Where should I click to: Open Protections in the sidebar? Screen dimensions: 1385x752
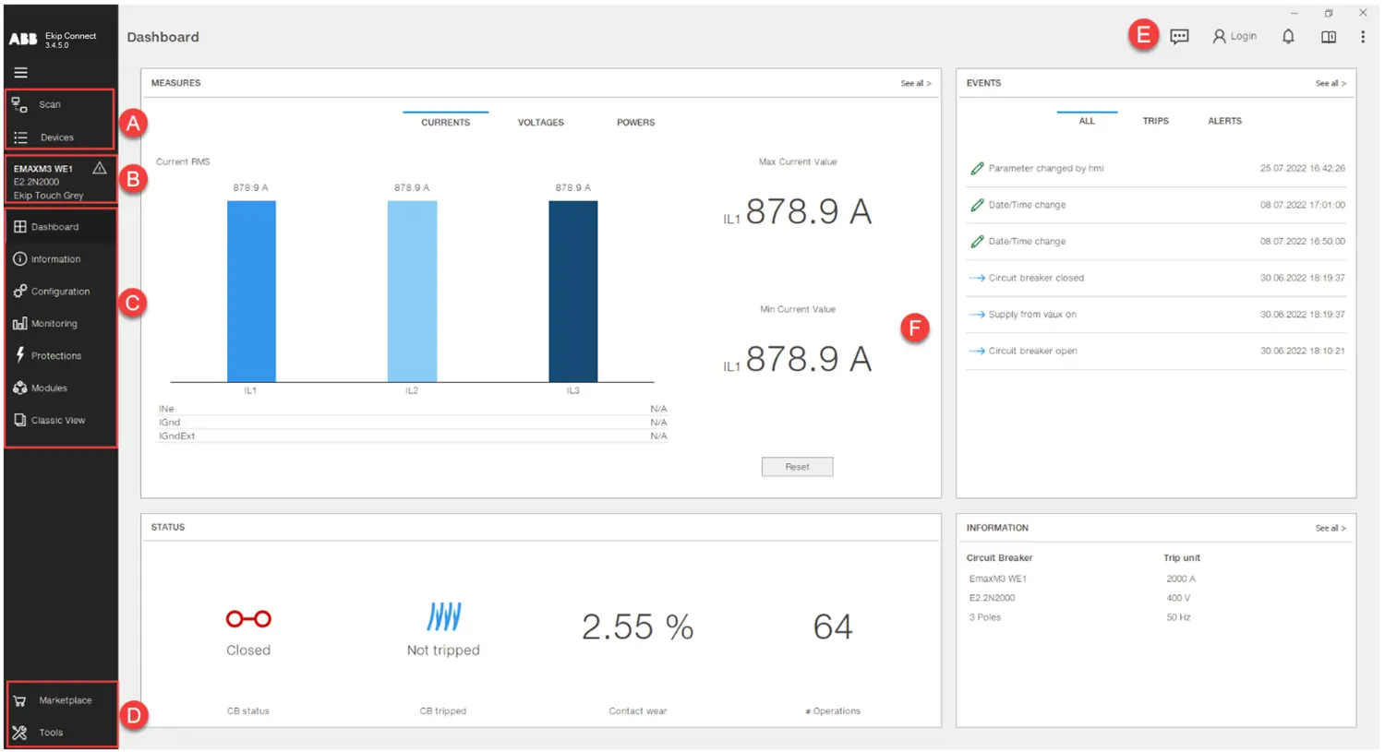[55, 356]
